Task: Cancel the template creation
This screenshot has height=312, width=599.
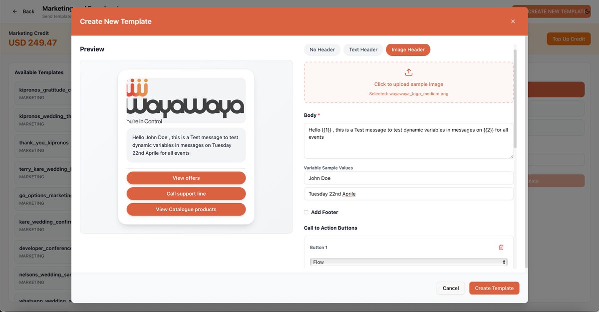Action: click(x=451, y=288)
